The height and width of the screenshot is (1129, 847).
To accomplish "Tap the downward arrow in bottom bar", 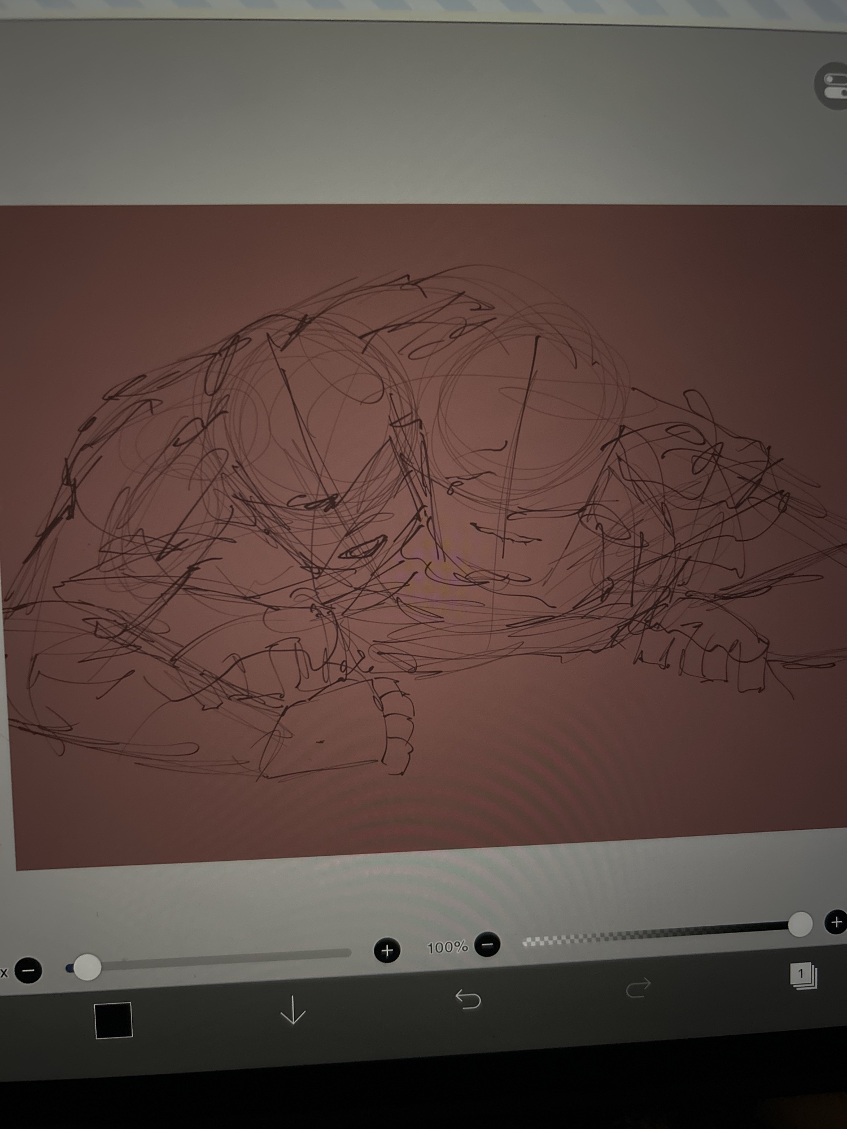I will pyautogui.click(x=292, y=1010).
